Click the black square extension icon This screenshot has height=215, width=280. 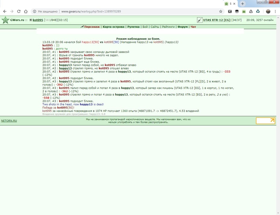(237, 11)
